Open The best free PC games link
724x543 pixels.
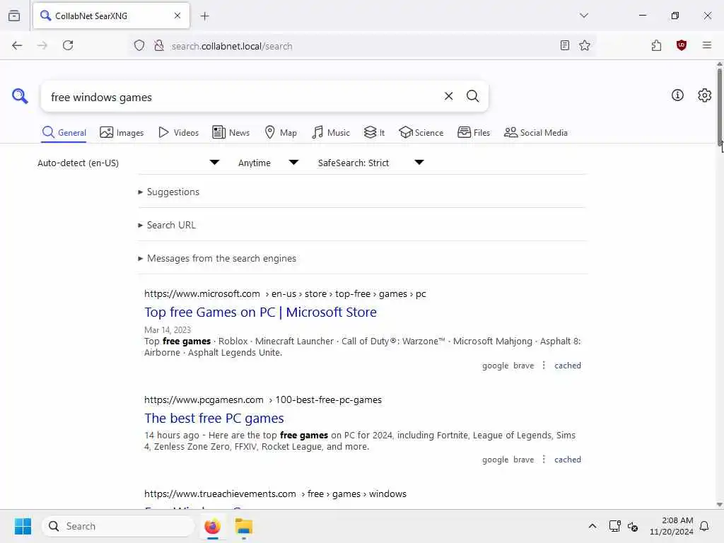(214, 419)
